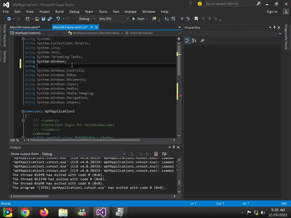Clear all text in Output window
Image resolution: width=291 pixels, height=218 pixels.
156,154
